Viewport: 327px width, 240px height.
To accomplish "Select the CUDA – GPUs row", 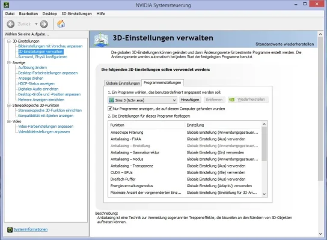I will click(185, 173).
